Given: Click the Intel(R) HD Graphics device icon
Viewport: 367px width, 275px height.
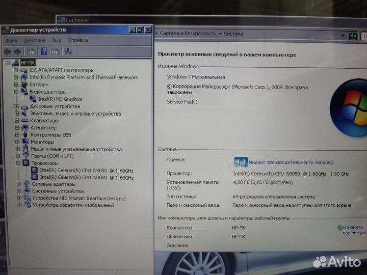Looking at the screenshot, I should click(33, 99).
